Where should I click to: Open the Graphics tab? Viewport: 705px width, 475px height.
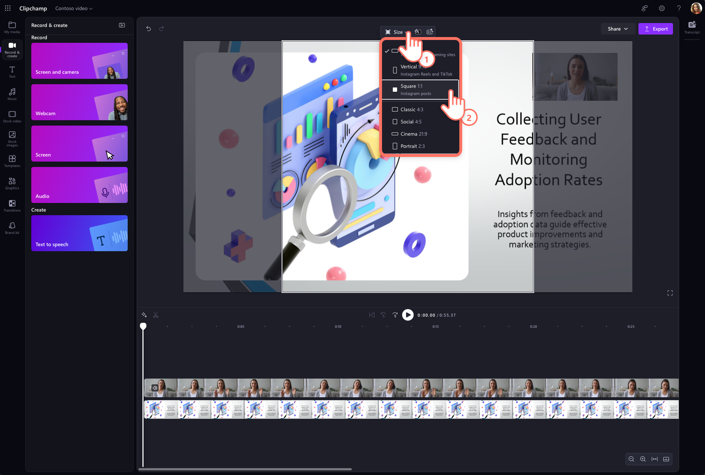[x=12, y=184]
